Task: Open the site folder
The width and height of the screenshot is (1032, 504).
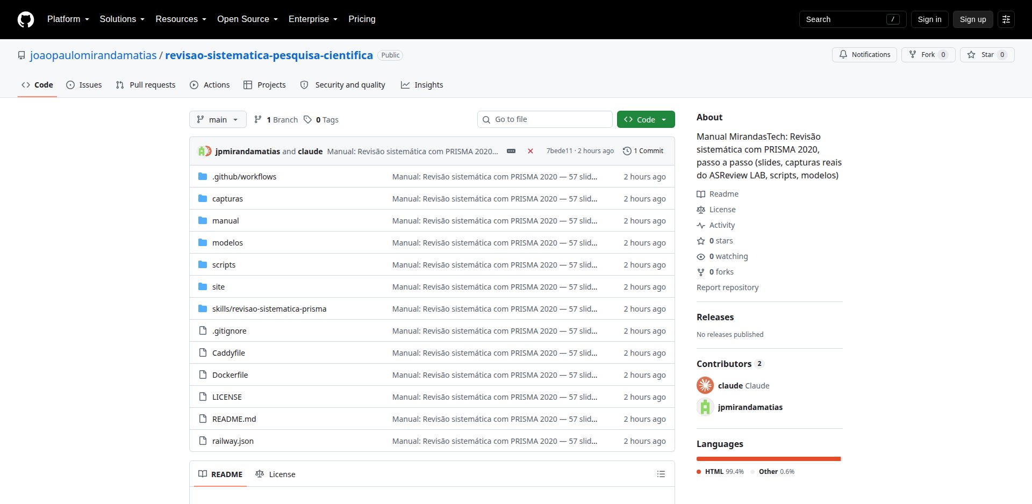Action: tap(218, 287)
